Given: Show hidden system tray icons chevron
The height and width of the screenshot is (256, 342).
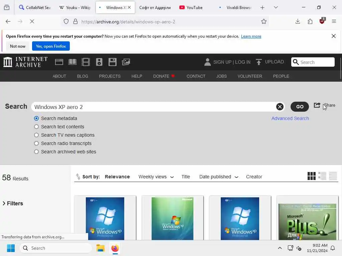Looking at the screenshot, I should click(280, 248).
